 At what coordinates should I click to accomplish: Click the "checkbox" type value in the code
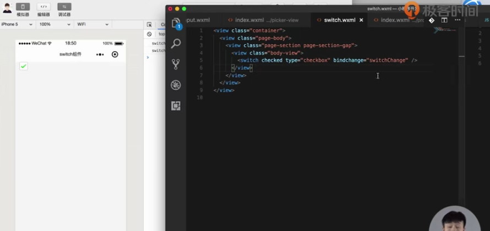point(315,61)
